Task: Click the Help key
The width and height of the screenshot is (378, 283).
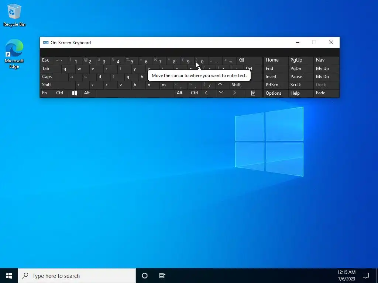Action: click(x=300, y=93)
